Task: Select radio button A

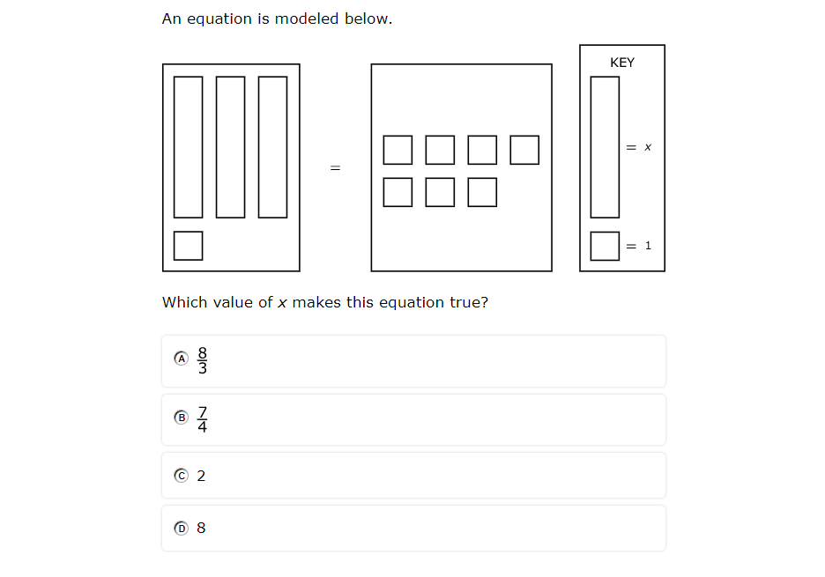Action: tap(182, 359)
